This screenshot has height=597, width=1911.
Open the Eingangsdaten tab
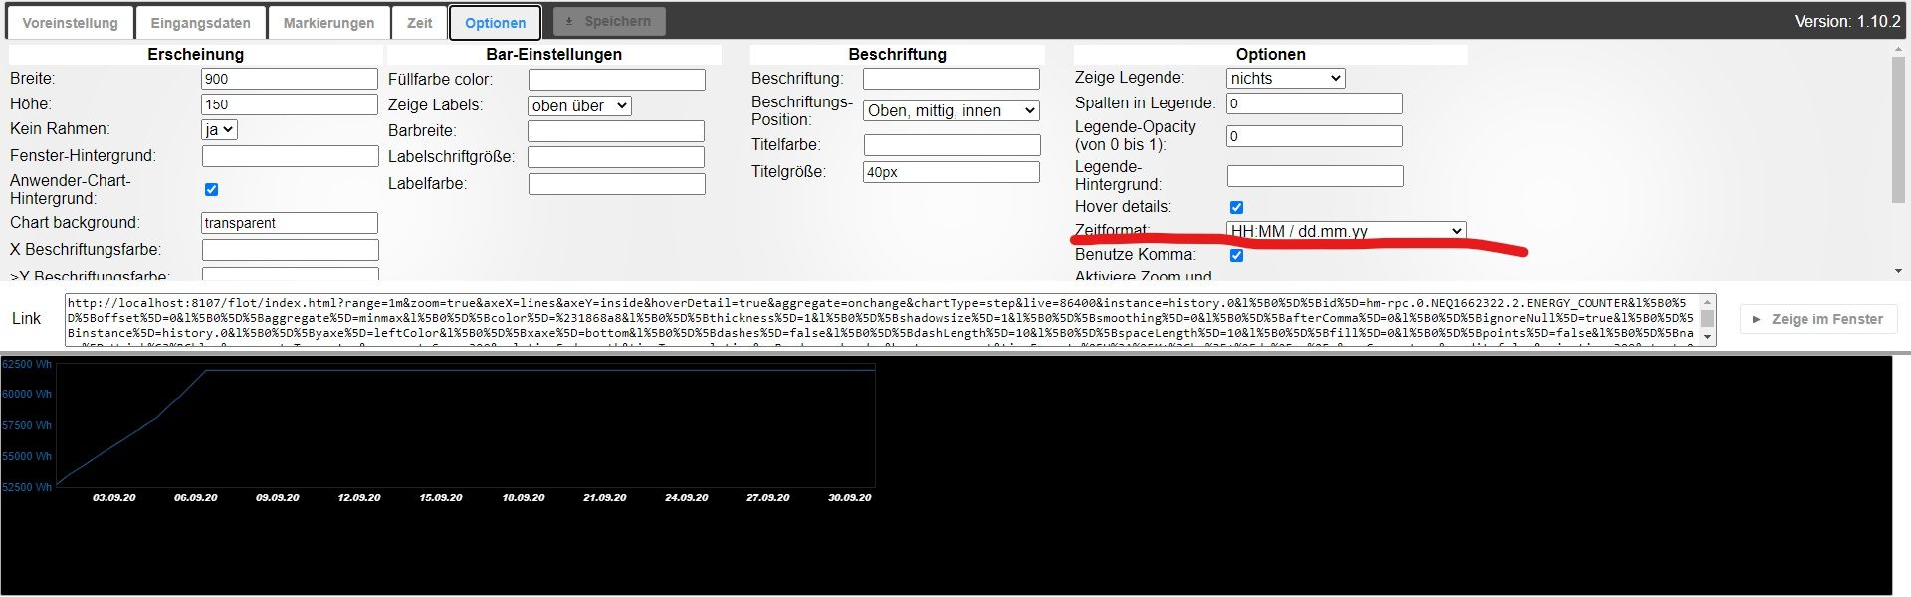click(x=200, y=23)
